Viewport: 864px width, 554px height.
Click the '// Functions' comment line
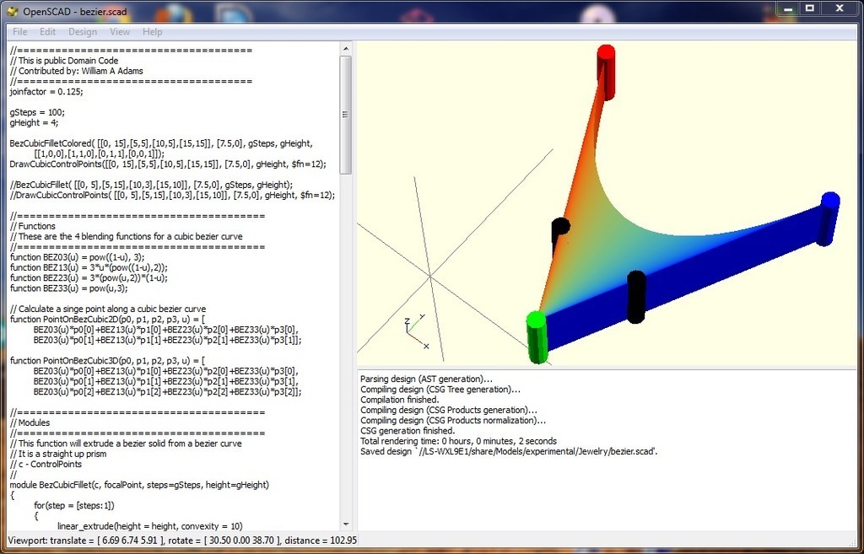33,226
